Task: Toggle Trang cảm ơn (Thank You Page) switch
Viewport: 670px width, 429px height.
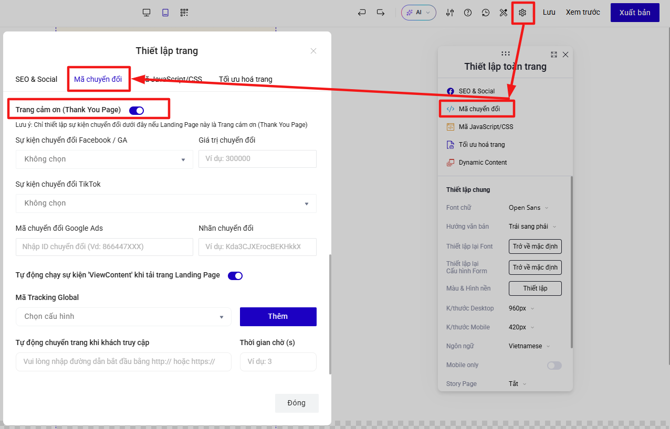Action: (x=137, y=110)
